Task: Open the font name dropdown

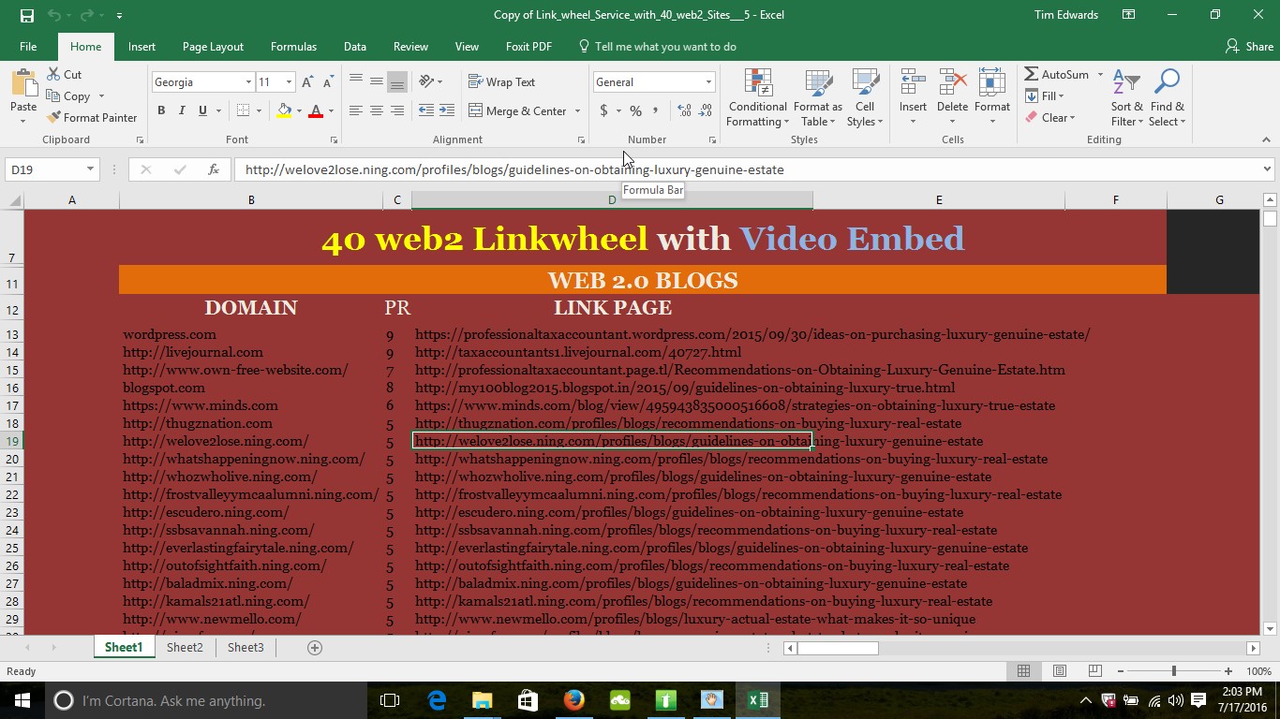Action: pyautogui.click(x=248, y=82)
